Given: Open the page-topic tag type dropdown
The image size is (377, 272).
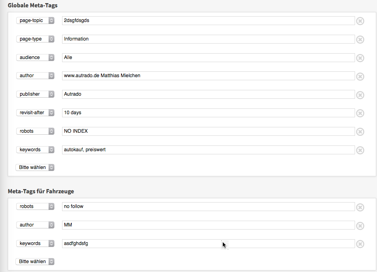Looking at the screenshot, I should coord(35,20).
